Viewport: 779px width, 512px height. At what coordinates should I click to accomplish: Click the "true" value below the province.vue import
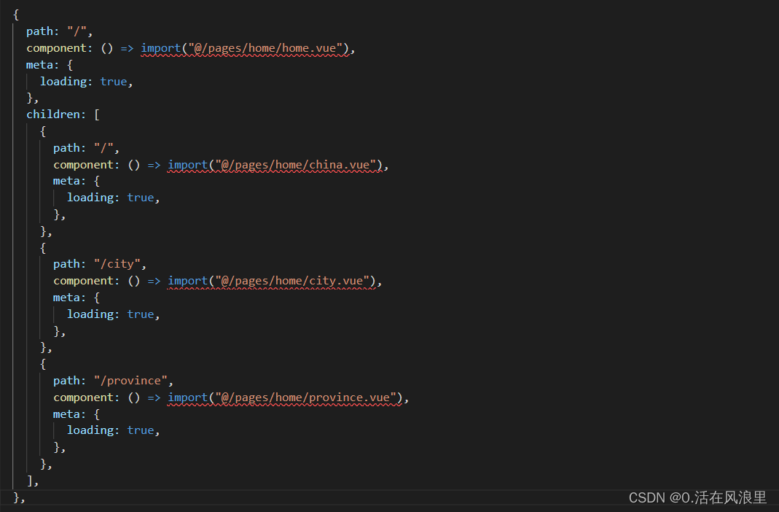[141, 430]
